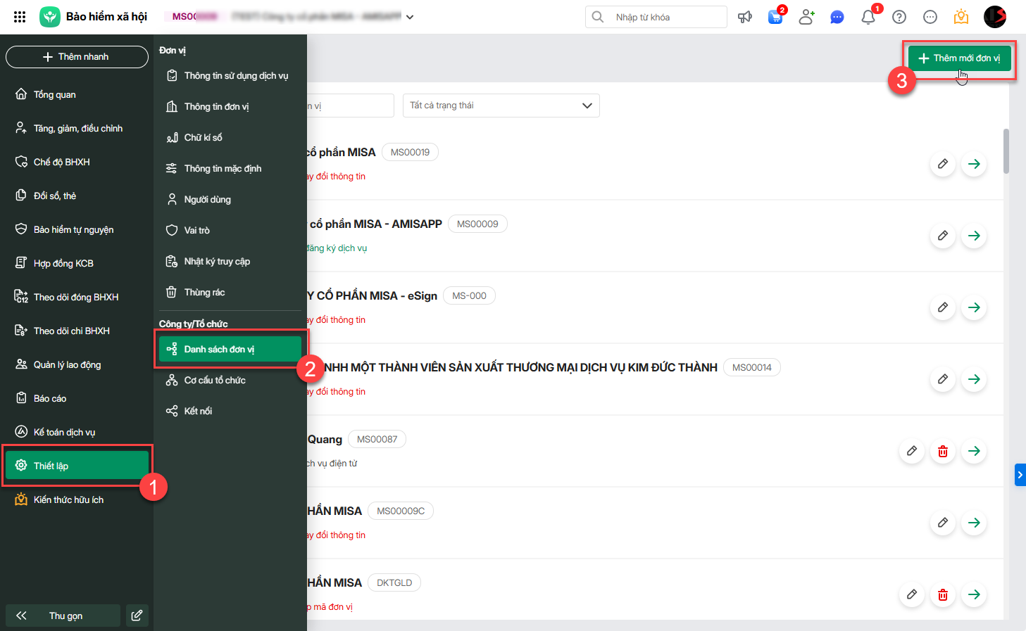Click the Bảo hiểm xã hội logo
The height and width of the screenshot is (631, 1026).
point(50,17)
